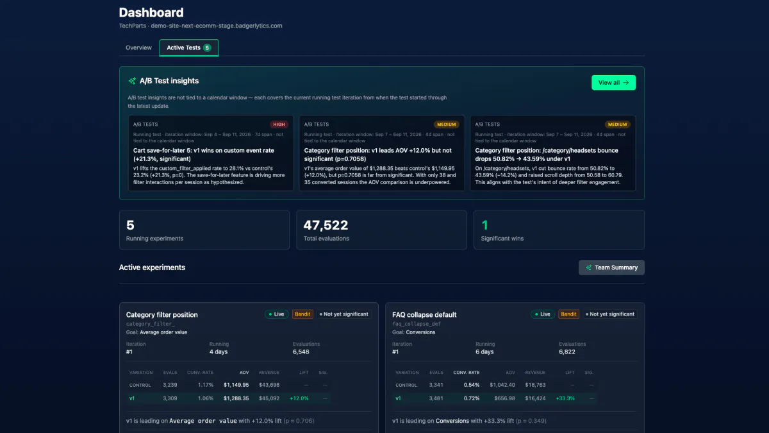The height and width of the screenshot is (433, 769).
Task: Open the Category filter position experiment title
Action: pyautogui.click(x=162, y=315)
